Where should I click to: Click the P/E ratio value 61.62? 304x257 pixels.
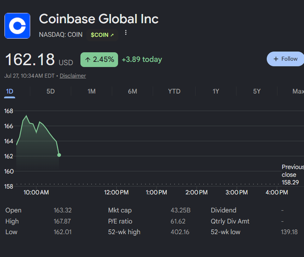(178, 221)
